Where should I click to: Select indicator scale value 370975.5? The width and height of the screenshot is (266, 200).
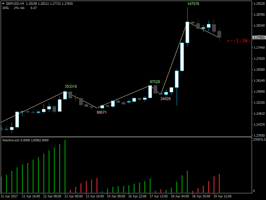(x=259, y=139)
